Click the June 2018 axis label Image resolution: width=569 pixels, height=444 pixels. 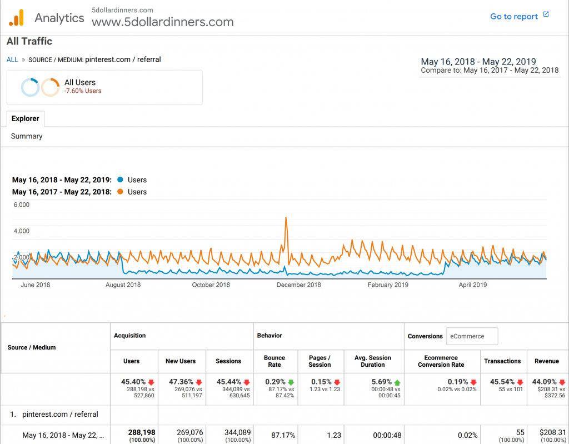[35, 285]
